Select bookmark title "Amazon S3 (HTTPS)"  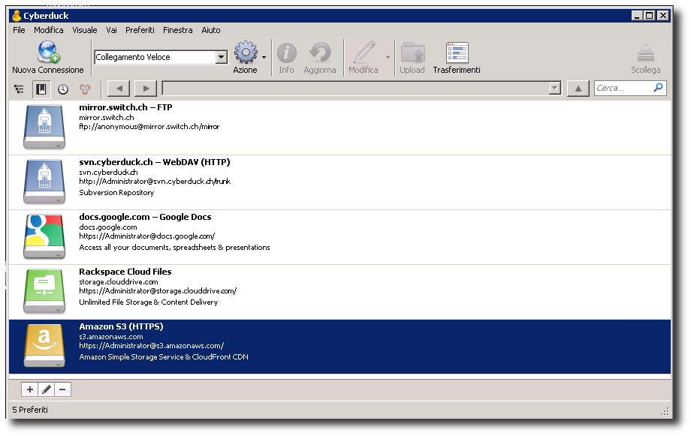point(121,326)
